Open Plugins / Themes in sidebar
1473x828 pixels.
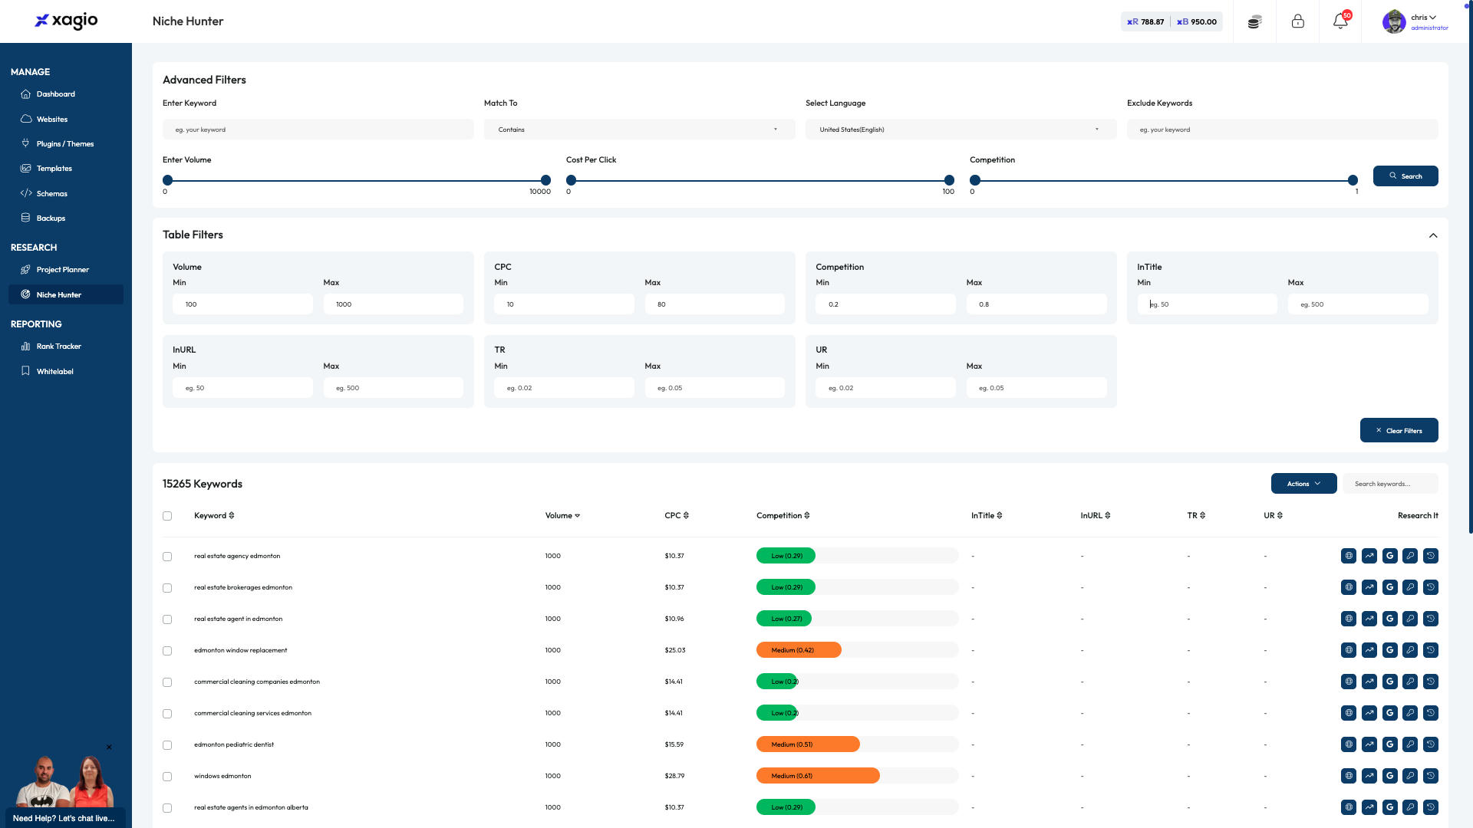tap(66, 144)
